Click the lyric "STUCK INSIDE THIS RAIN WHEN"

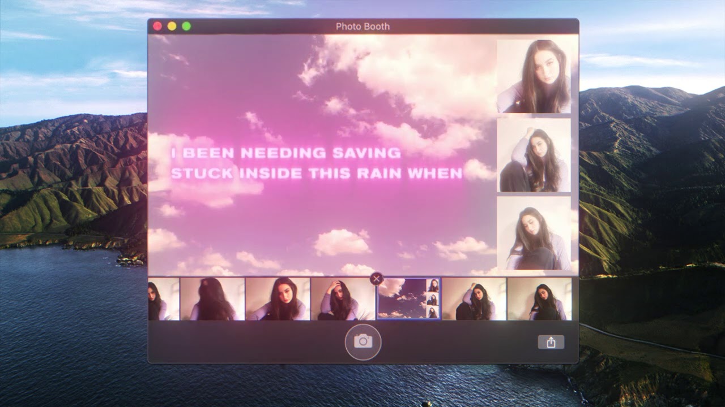(x=317, y=174)
